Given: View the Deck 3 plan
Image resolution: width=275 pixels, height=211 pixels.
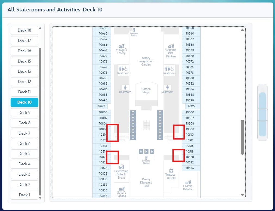Looking at the screenshot, I should [x=24, y=174].
